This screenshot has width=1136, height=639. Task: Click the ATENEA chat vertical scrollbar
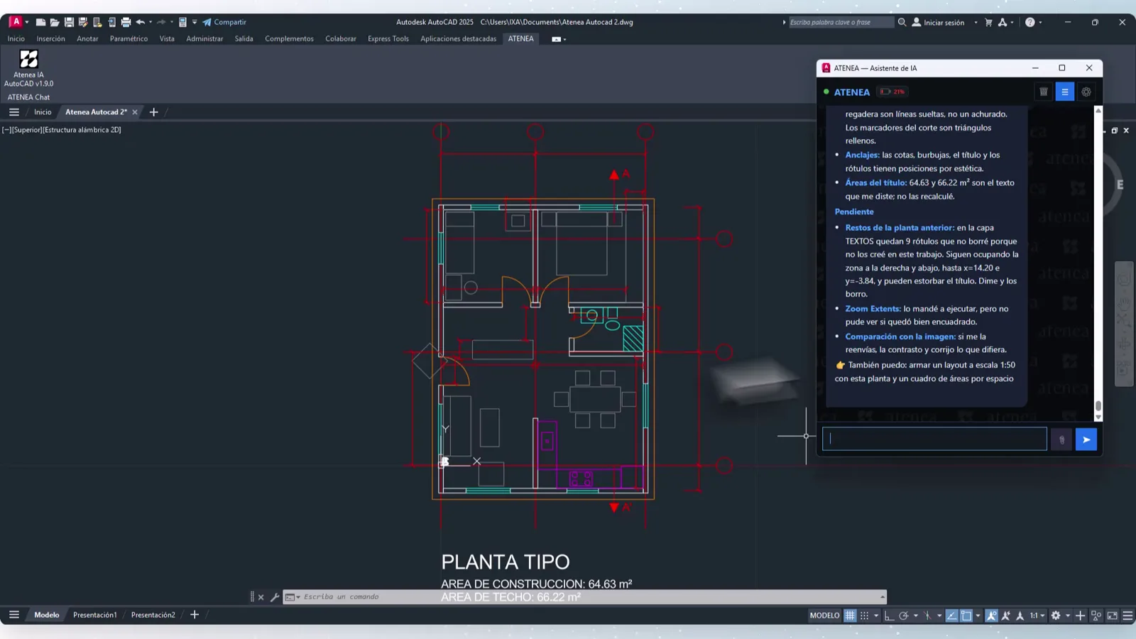pos(1098,263)
